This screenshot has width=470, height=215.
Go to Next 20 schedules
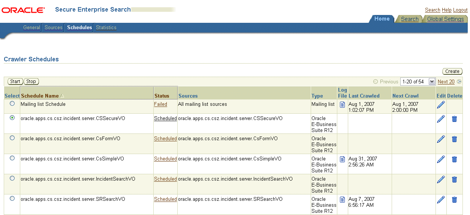click(446, 82)
